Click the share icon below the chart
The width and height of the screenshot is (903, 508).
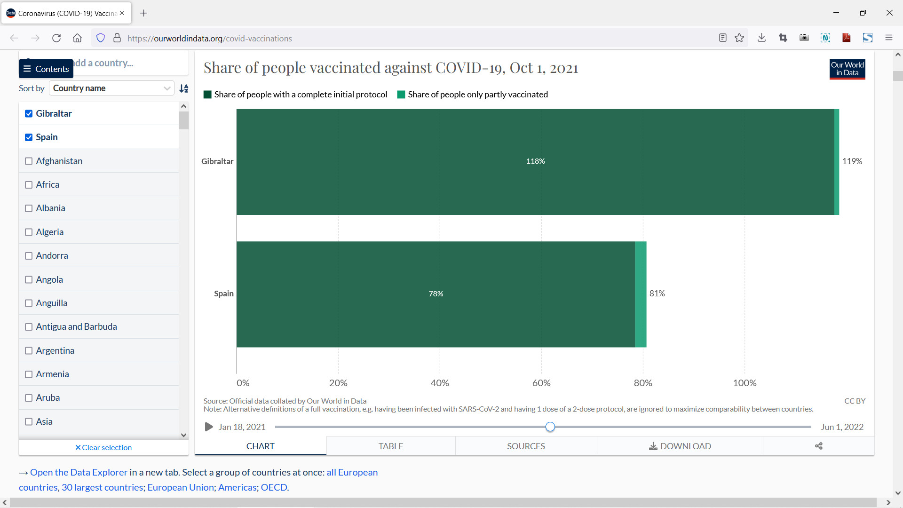point(818,446)
